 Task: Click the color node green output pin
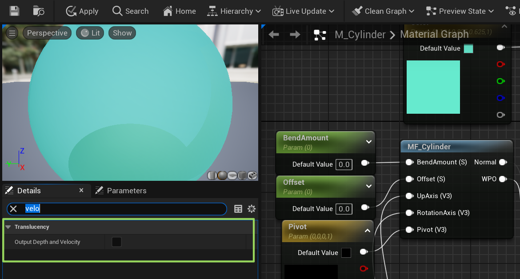(500, 81)
